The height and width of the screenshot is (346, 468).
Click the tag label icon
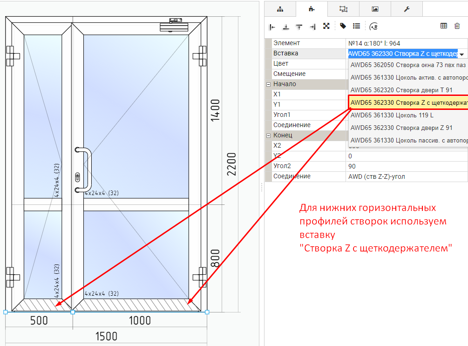[343, 26]
